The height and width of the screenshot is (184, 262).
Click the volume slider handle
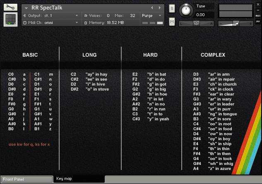(x=236, y=24)
